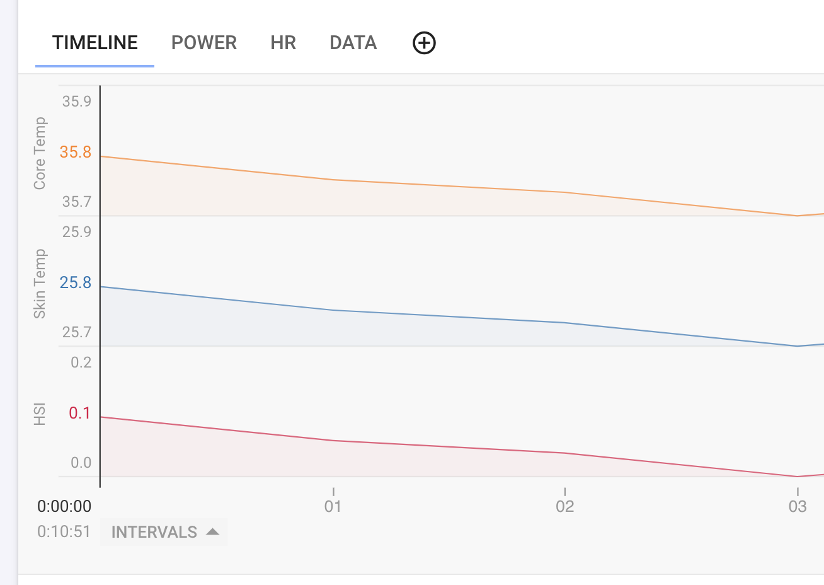
Task: Click the orange core temperature line
Action: [x=449, y=186]
